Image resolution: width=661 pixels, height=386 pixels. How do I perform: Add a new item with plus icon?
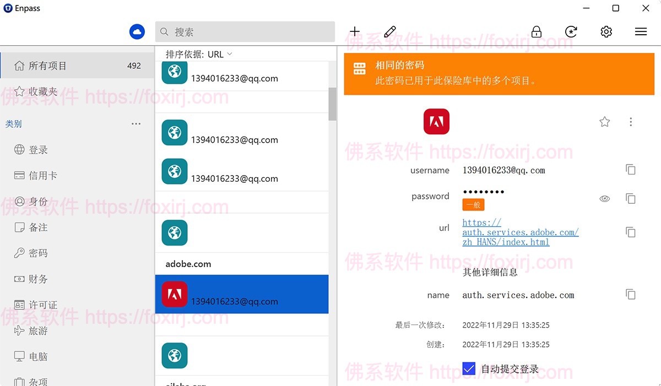[x=355, y=31]
